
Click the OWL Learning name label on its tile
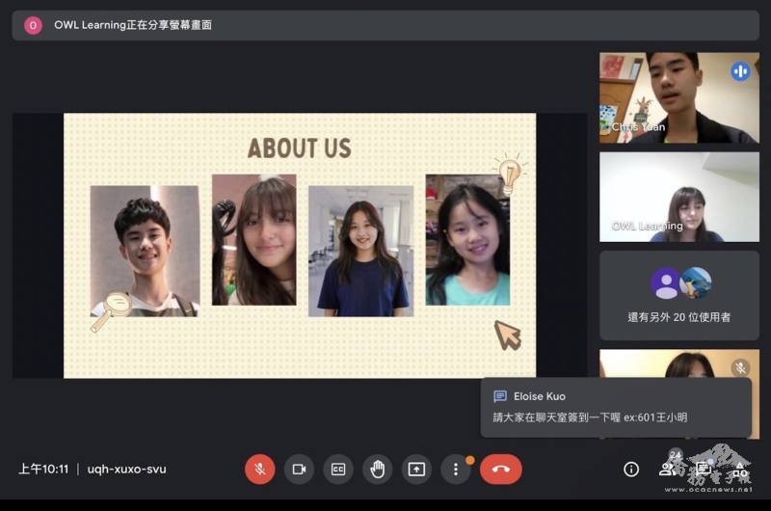(647, 226)
